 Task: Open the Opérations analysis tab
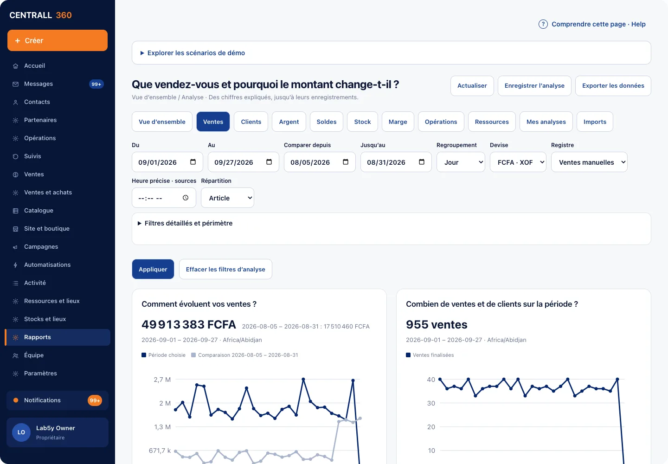coord(441,122)
